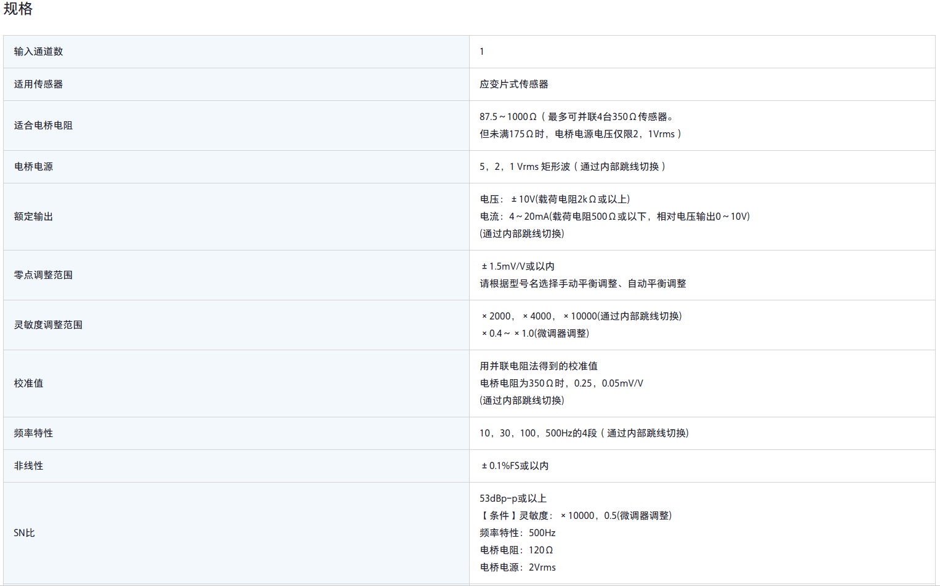The image size is (940, 586).
Task: Click (通过内部跳线切换) under 校准值
Action: pyautogui.click(x=522, y=401)
